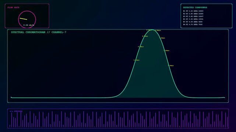Click the yellow needle in the flow gauge
236x132 pixels.
[x=23, y=19]
